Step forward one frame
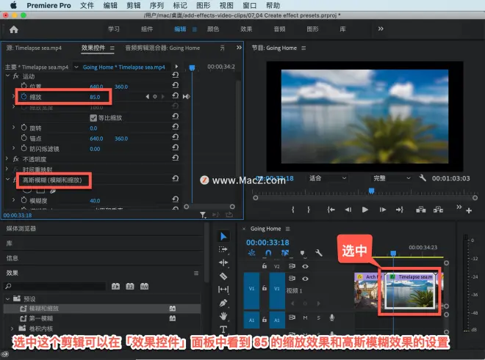 (x=383, y=210)
